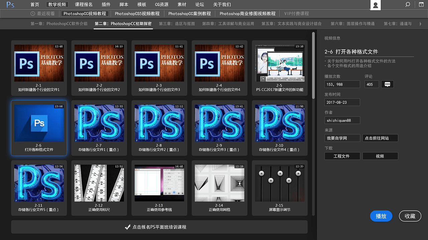
Task: Open video 2-4 如何新建各个行业的文件4
Action: pos(219,68)
